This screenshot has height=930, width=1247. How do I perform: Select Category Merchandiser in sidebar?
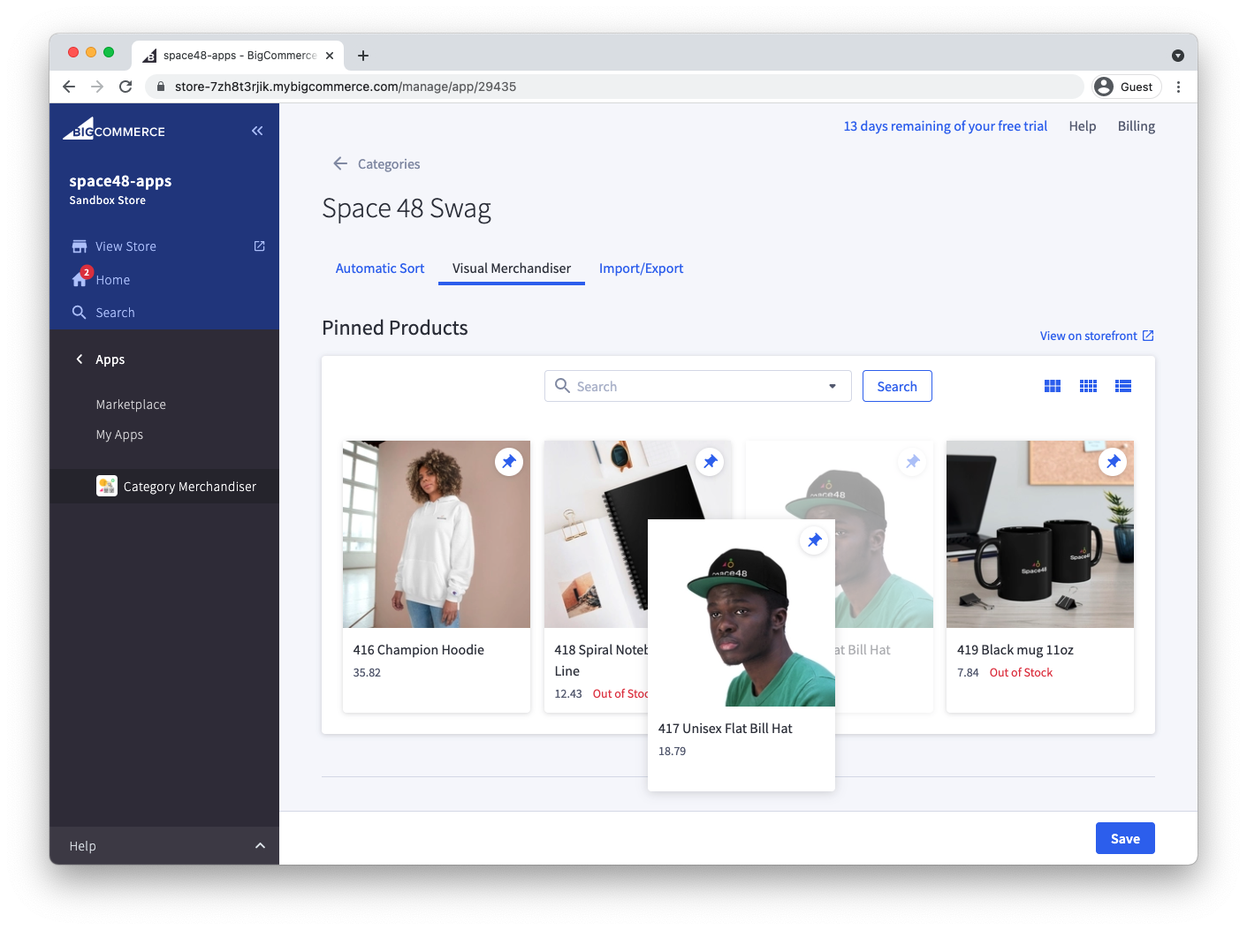pos(164,487)
